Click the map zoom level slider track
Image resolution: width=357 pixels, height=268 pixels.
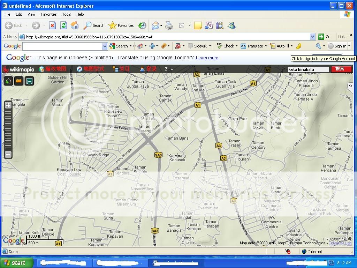coord(8,129)
